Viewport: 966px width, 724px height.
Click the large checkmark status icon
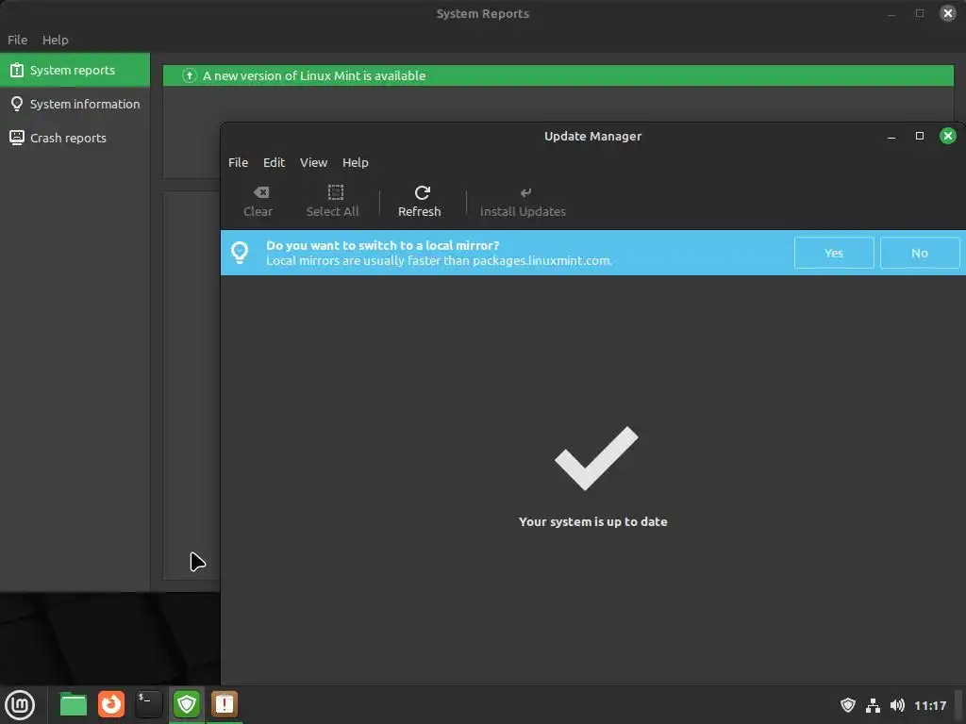pyautogui.click(x=596, y=459)
